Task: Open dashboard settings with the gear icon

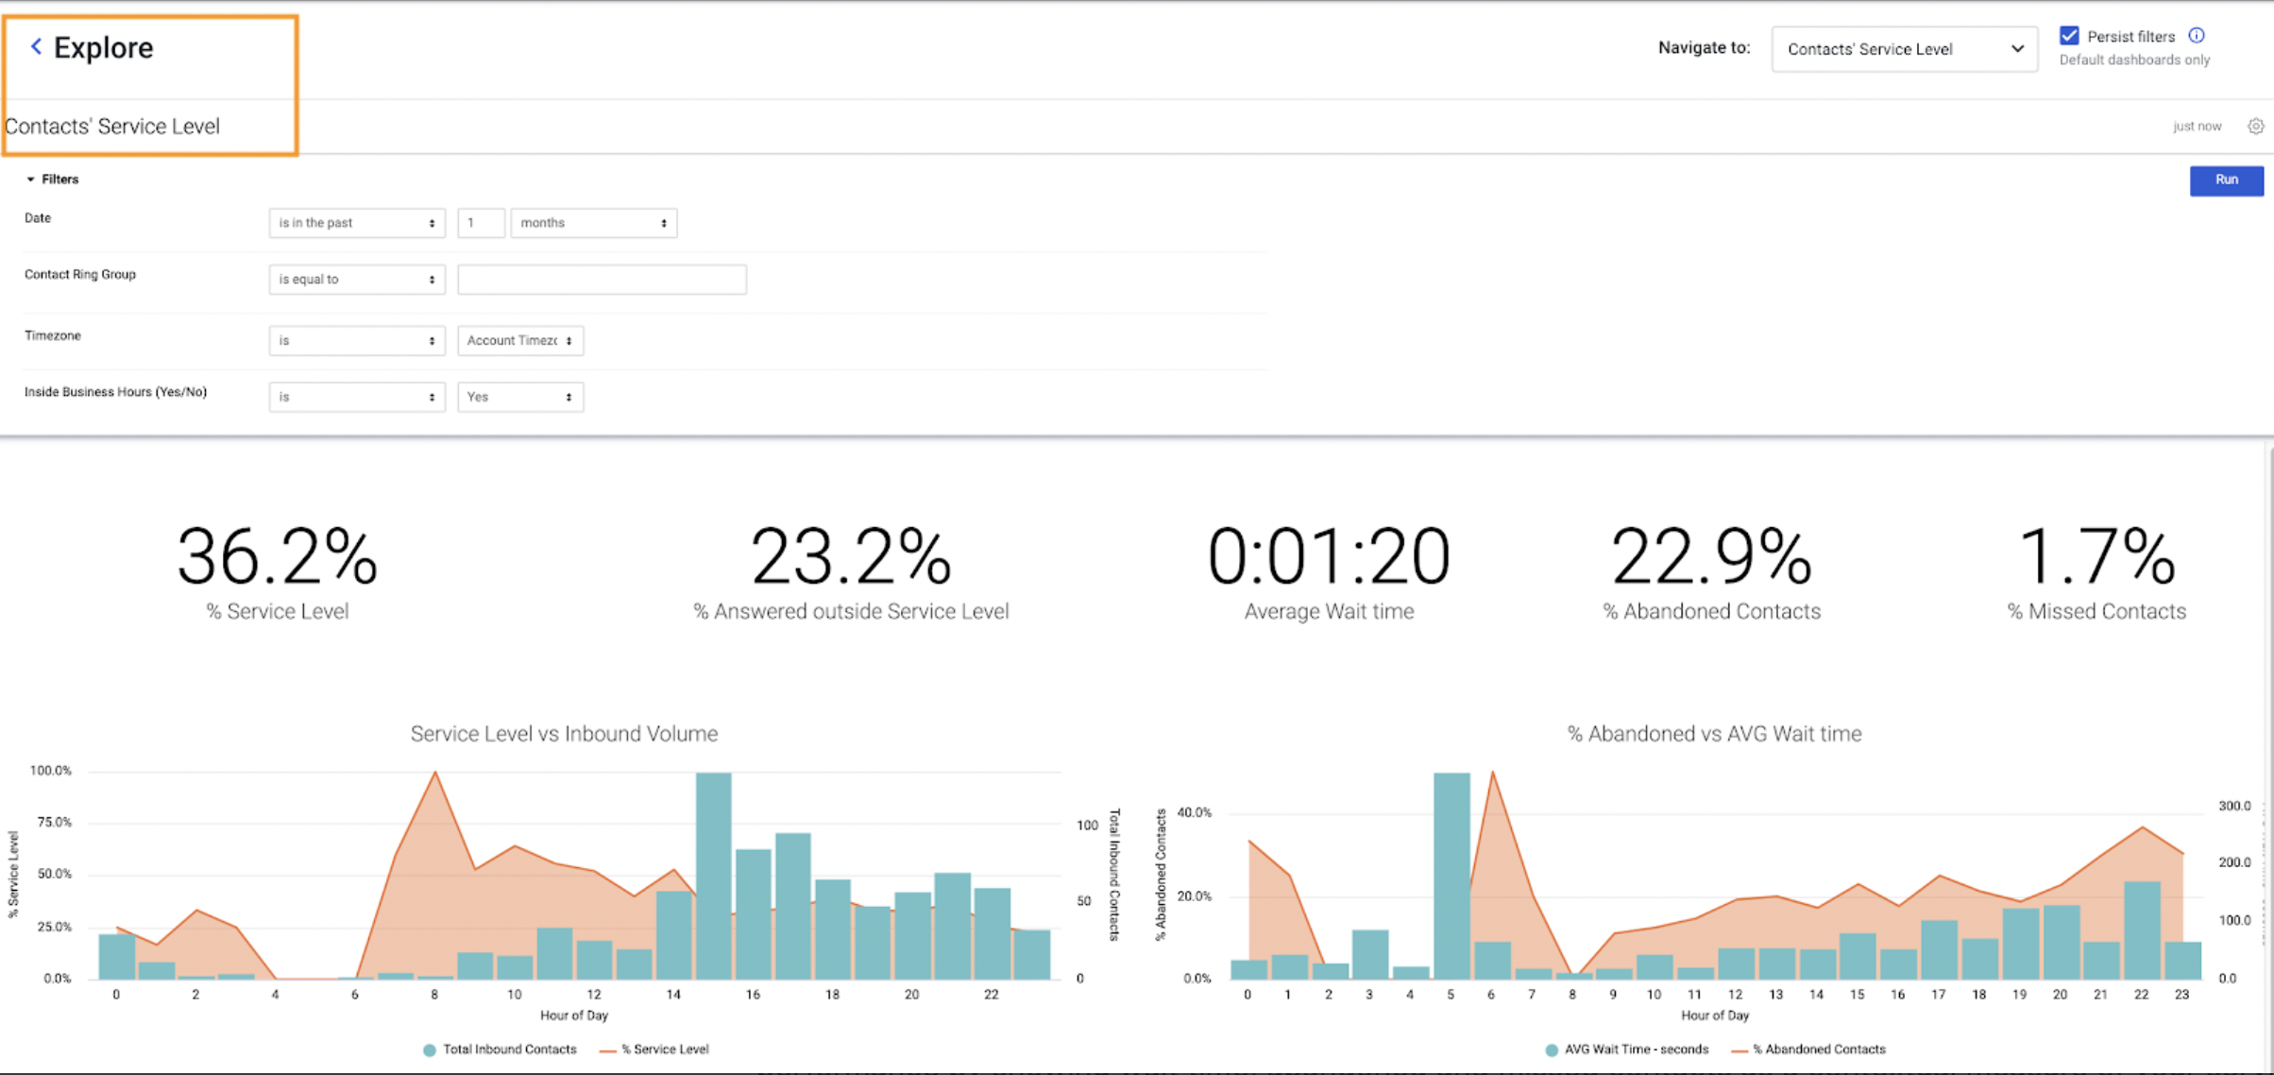Action: [x=2256, y=126]
